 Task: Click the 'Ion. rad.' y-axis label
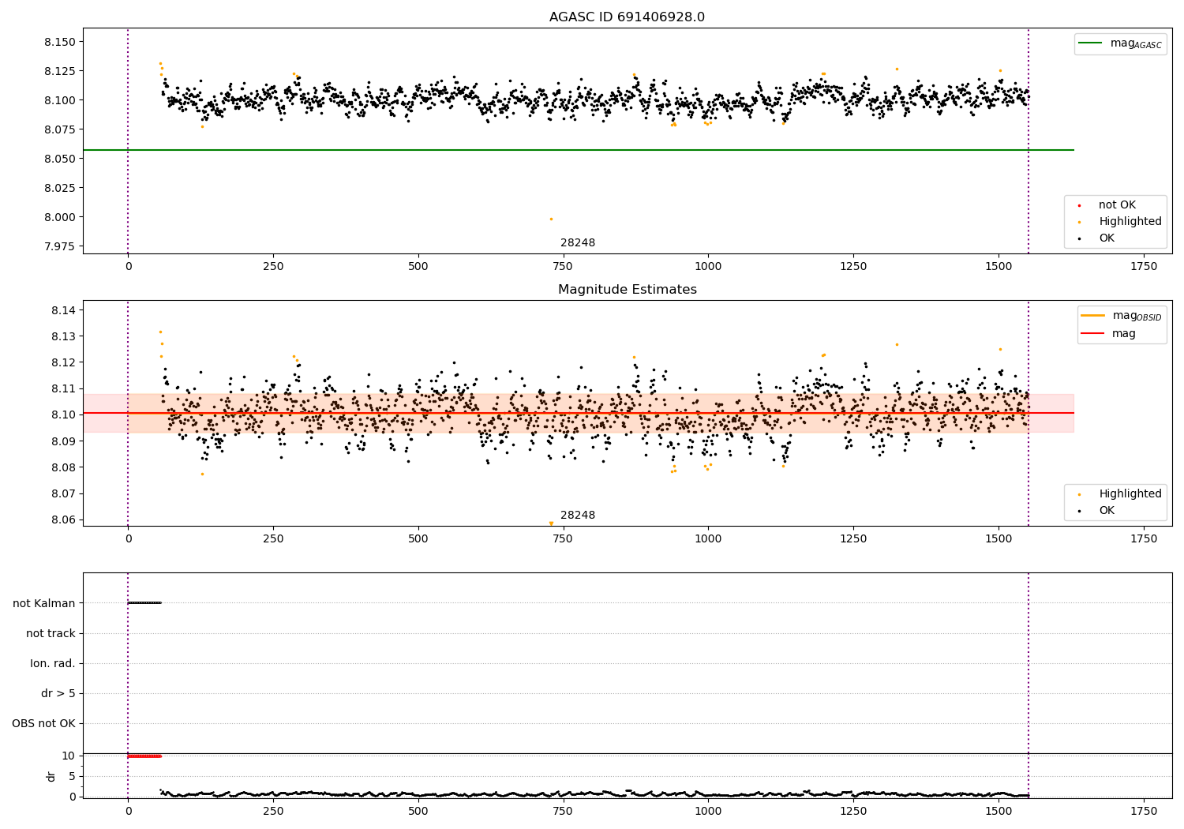[x=53, y=663]
